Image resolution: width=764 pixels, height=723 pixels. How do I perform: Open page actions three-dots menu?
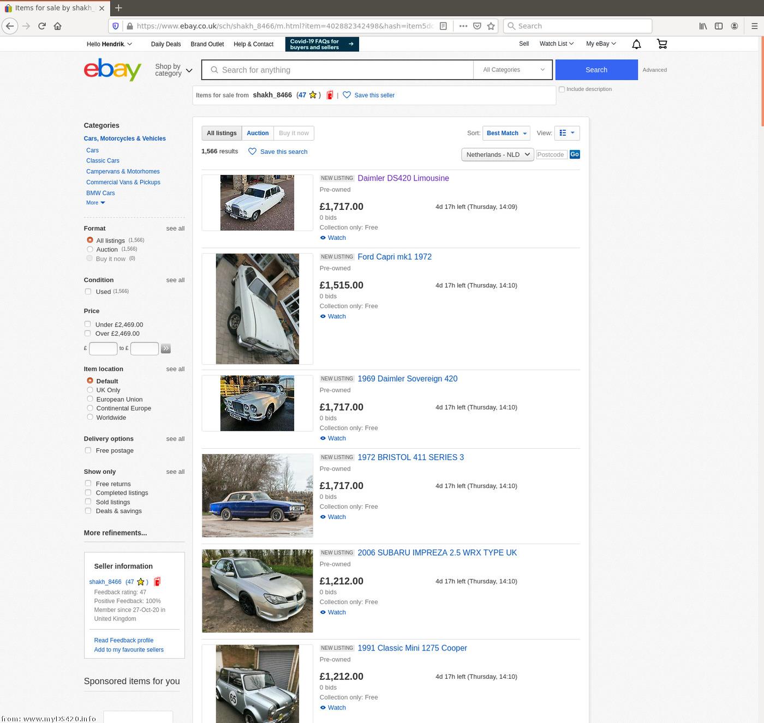tap(463, 26)
